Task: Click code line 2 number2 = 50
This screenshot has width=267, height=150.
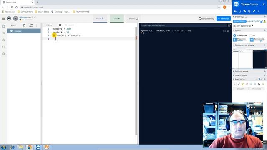Action: [x=61, y=32]
